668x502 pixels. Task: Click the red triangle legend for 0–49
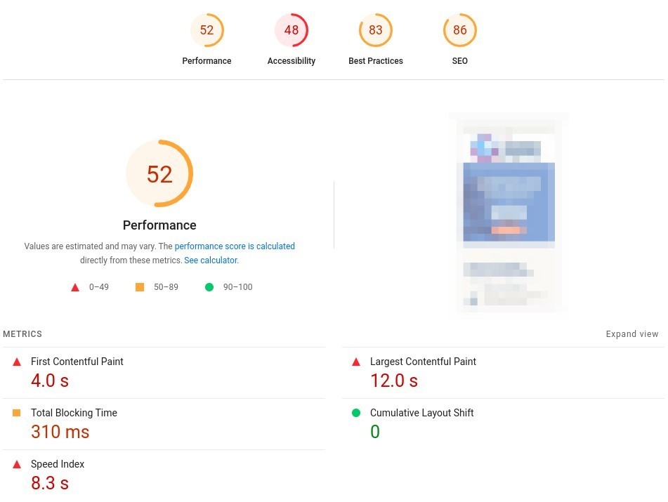[x=75, y=287]
